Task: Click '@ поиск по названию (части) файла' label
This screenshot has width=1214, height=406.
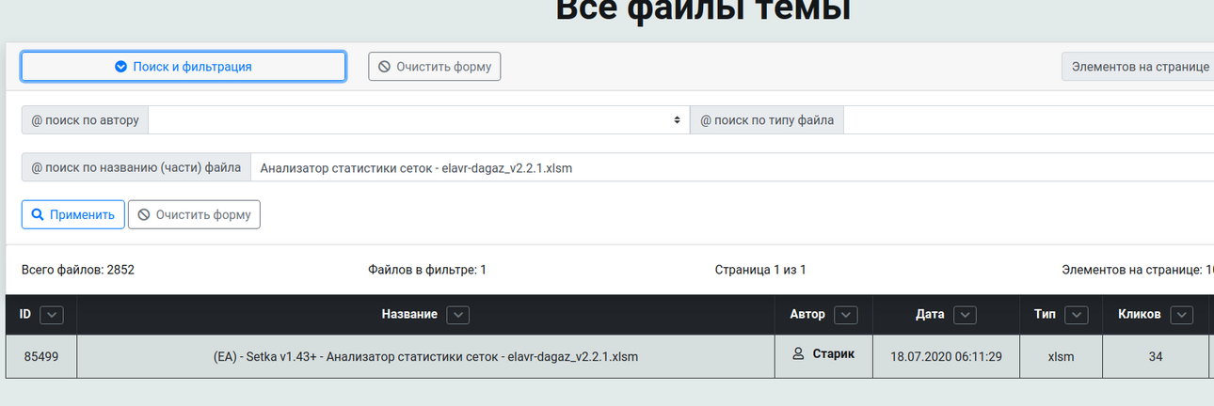Action: (x=136, y=168)
